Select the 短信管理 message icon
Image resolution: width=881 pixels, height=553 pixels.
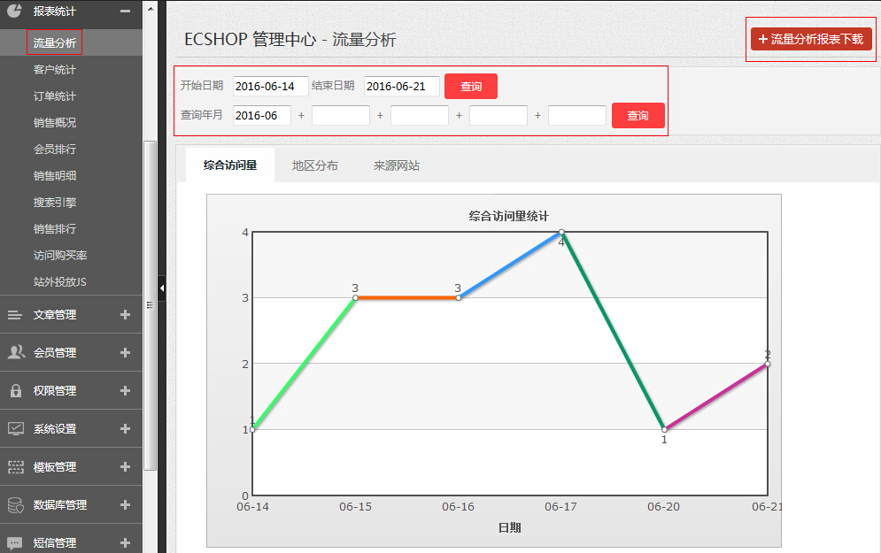pyautogui.click(x=14, y=541)
